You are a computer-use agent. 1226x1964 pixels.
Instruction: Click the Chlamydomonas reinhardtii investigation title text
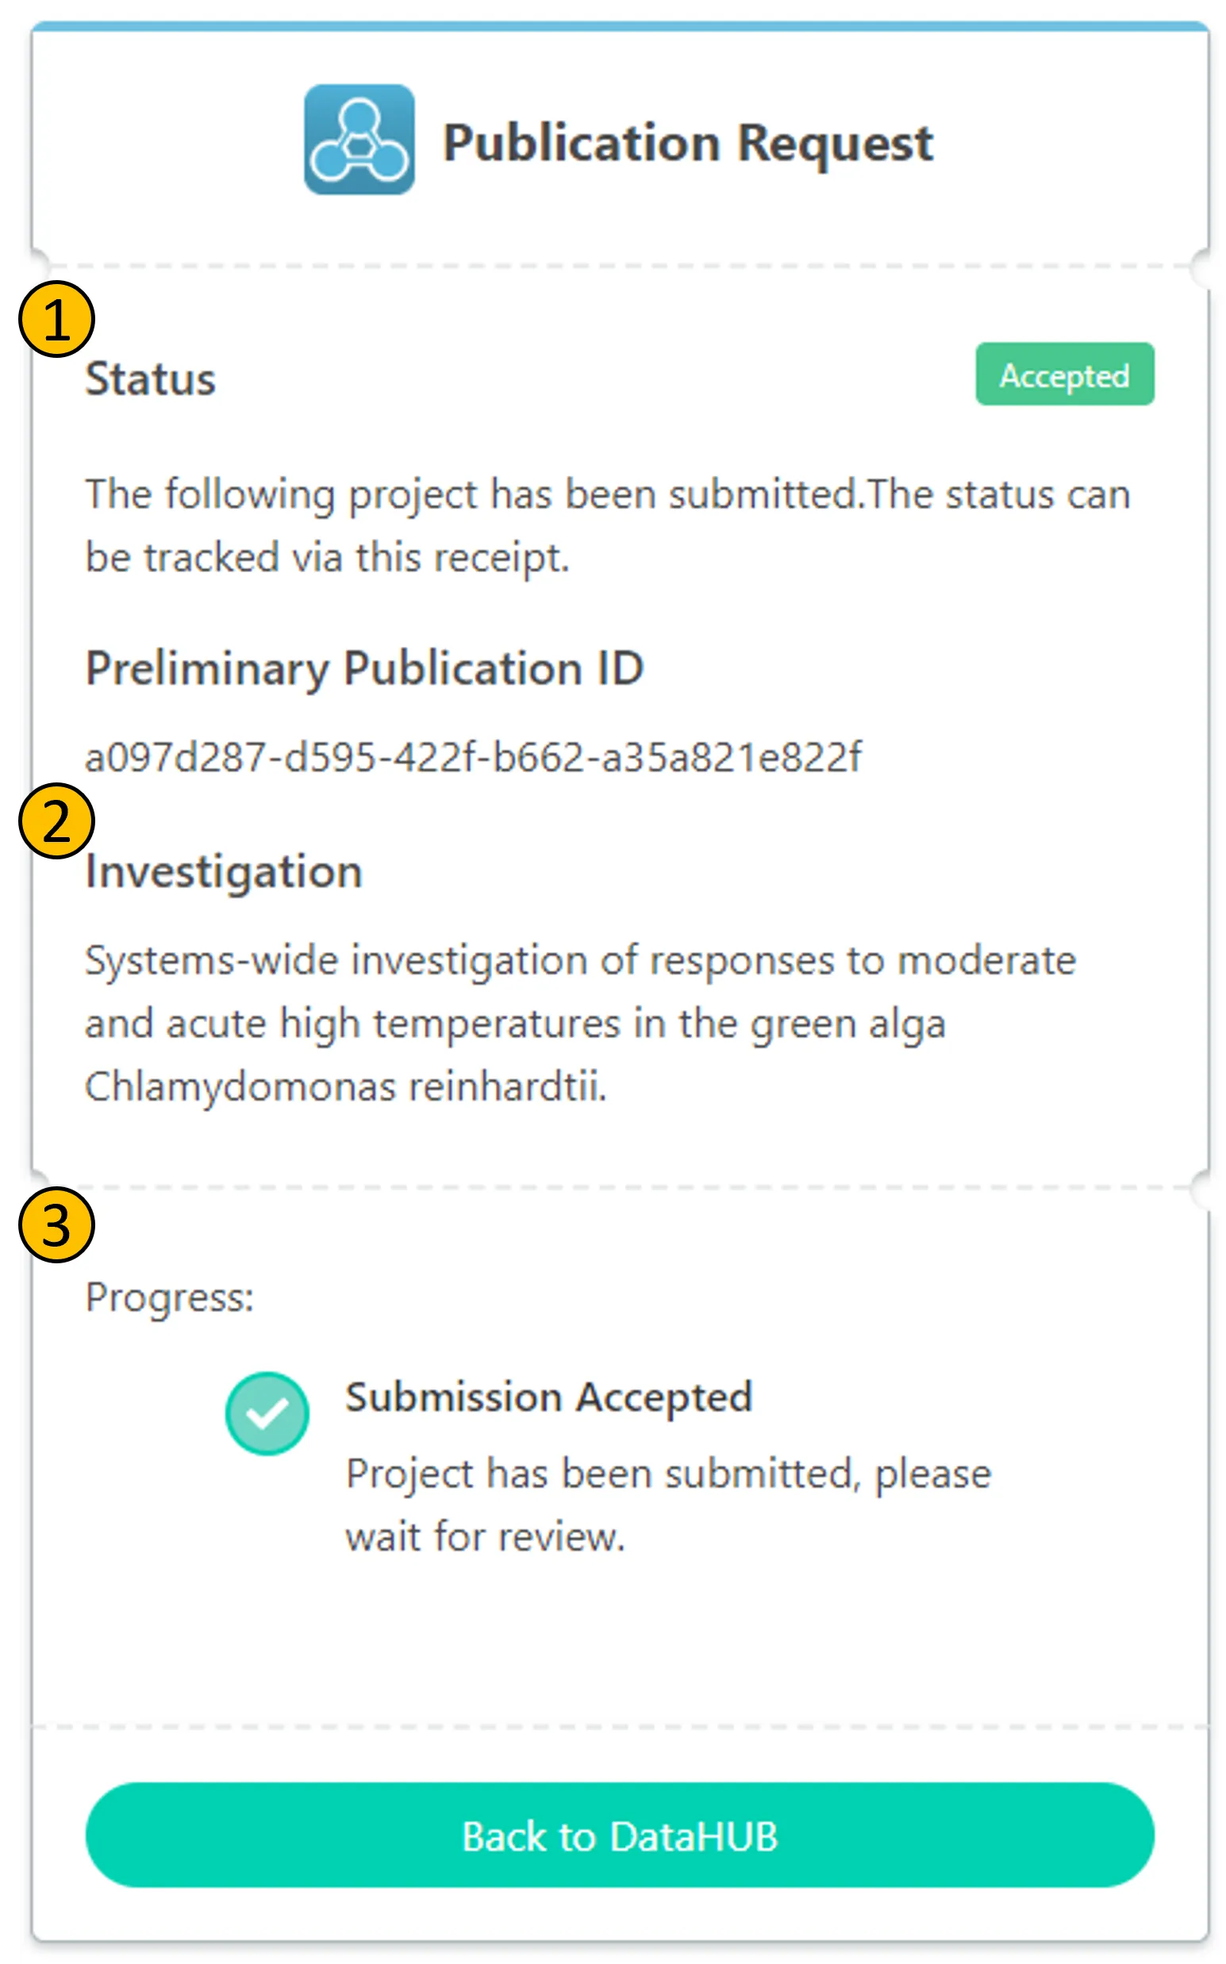(x=580, y=1024)
